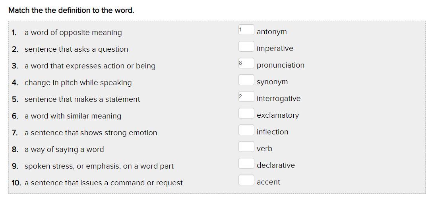This screenshot has height=204, width=434.
Task: Click definition 9 about spoken stress
Action: click(x=99, y=166)
